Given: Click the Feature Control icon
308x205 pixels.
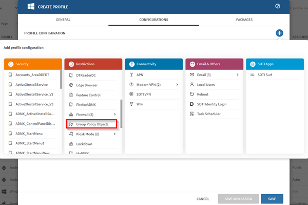Looking at the screenshot, I should (x=71, y=95).
